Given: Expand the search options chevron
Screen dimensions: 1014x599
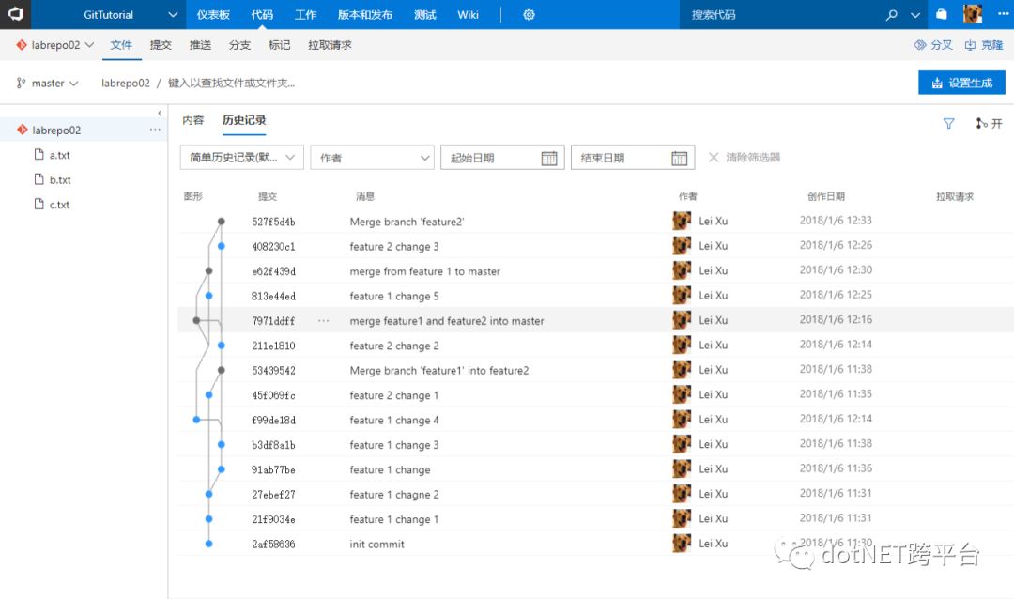Looking at the screenshot, I should coord(915,15).
